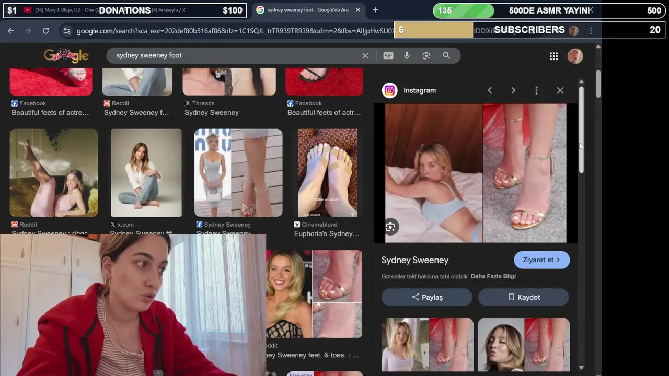Click large preview image in side panel
This screenshot has height=376, width=669.
click(476, 173)
